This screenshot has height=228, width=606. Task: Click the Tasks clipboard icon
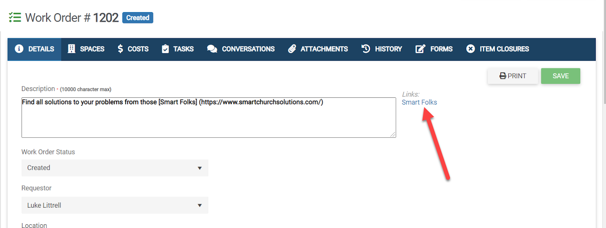165,49
